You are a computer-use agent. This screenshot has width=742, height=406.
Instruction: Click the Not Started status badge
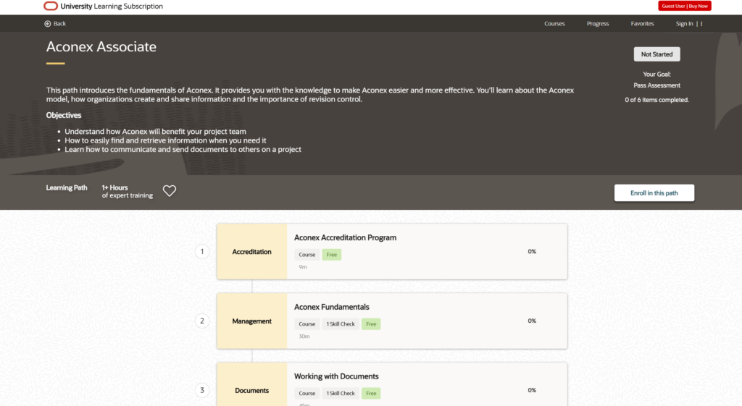tap(656, 54)
